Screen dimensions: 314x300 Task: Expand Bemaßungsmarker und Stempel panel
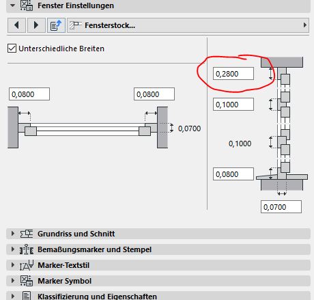tap(13, 249)
